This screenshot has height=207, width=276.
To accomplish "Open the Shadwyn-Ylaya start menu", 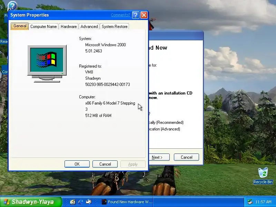I will coord(31,202).
